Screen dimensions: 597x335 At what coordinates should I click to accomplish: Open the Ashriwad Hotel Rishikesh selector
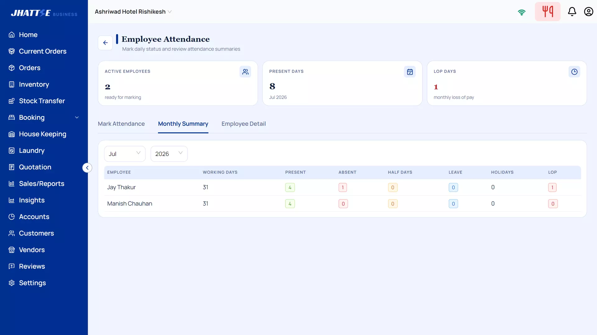point(133,11)
